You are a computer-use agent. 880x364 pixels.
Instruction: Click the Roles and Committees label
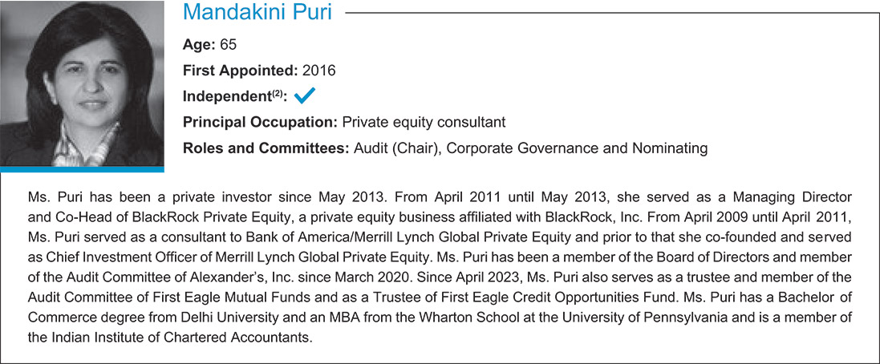pyautogui.click(x=266, y=148)
